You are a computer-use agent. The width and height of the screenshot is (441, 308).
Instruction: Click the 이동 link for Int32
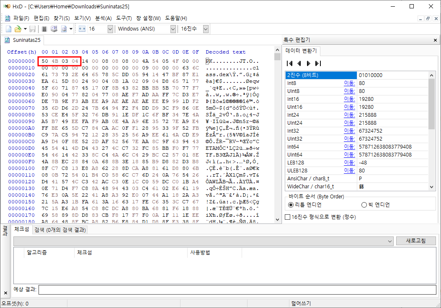coord(349,131)
